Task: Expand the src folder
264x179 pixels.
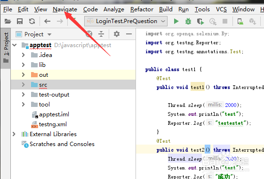Action: click(x=24, y=85)
